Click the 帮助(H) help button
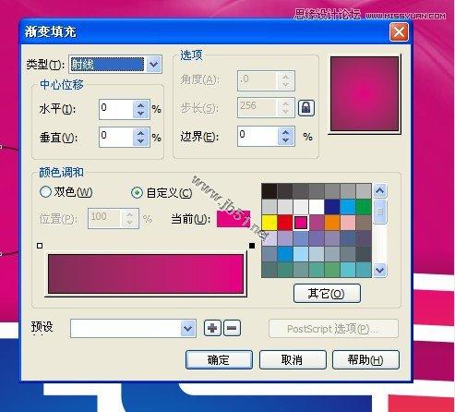The height and width of the screenshot is (412, 455). pyautogui.click(x=365, y=359)
